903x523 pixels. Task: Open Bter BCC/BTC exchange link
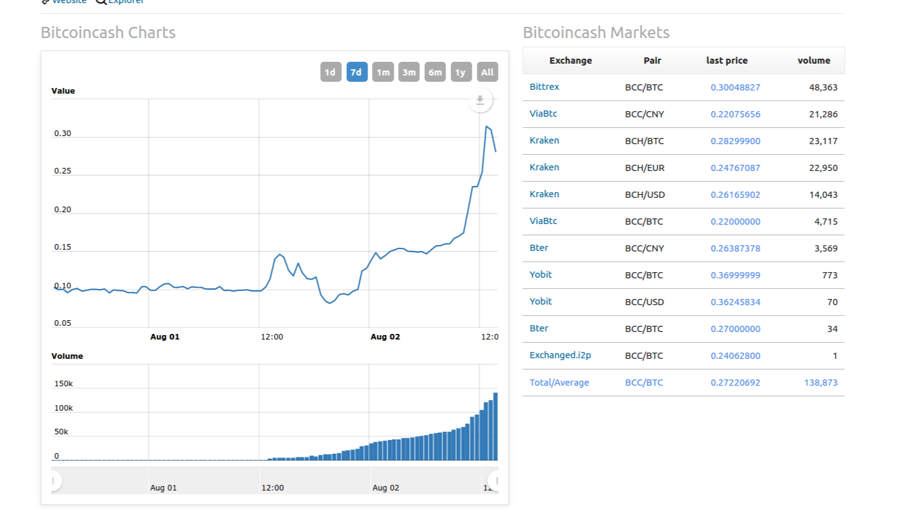tap(539, 328)
